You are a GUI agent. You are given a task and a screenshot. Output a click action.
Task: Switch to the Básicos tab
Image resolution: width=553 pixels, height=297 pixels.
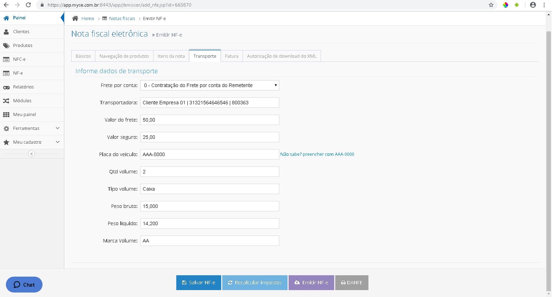pyautogui.click(x=83, y=56)
